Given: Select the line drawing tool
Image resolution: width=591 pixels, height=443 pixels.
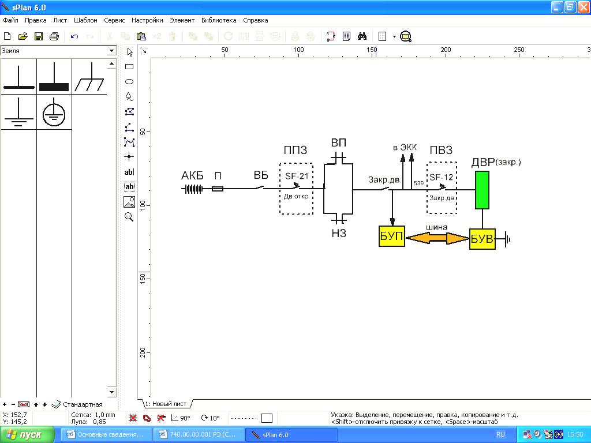Looking at the screenshot, I should click(129, 127).
